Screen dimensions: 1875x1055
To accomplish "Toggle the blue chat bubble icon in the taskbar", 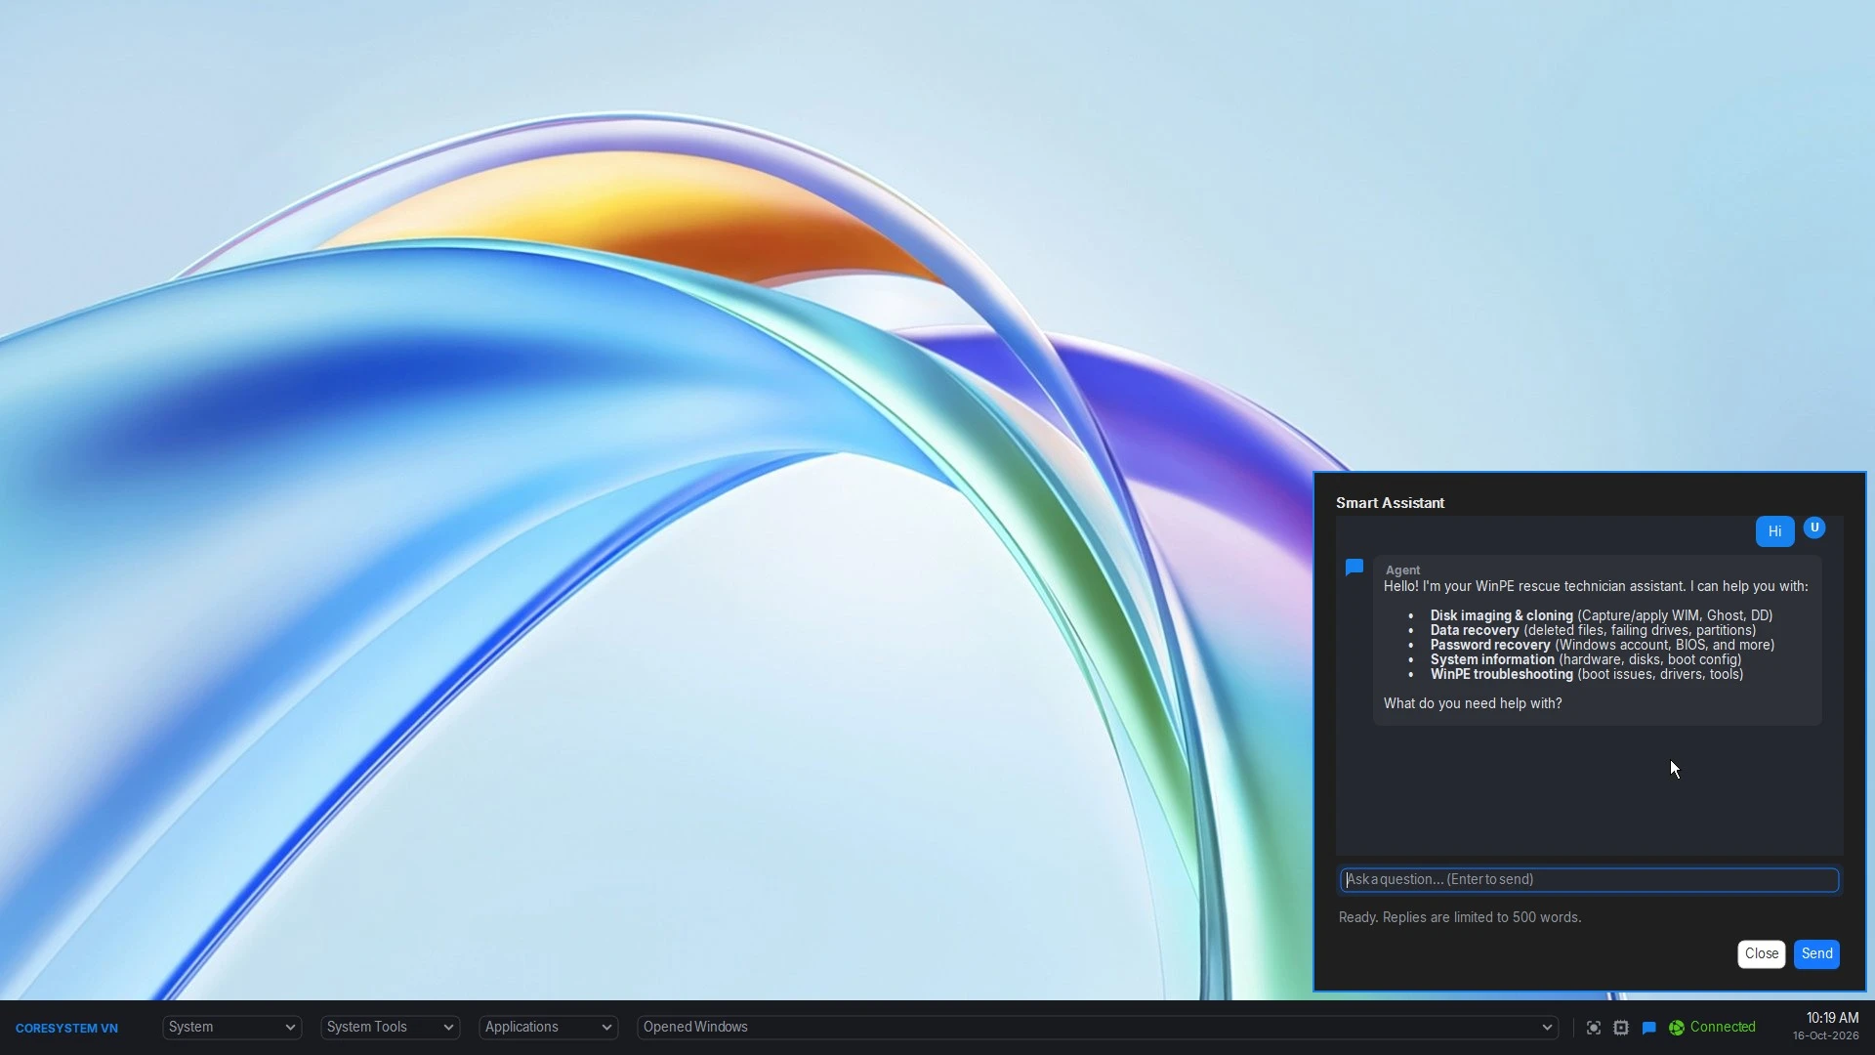I will coord(1649,1028).
